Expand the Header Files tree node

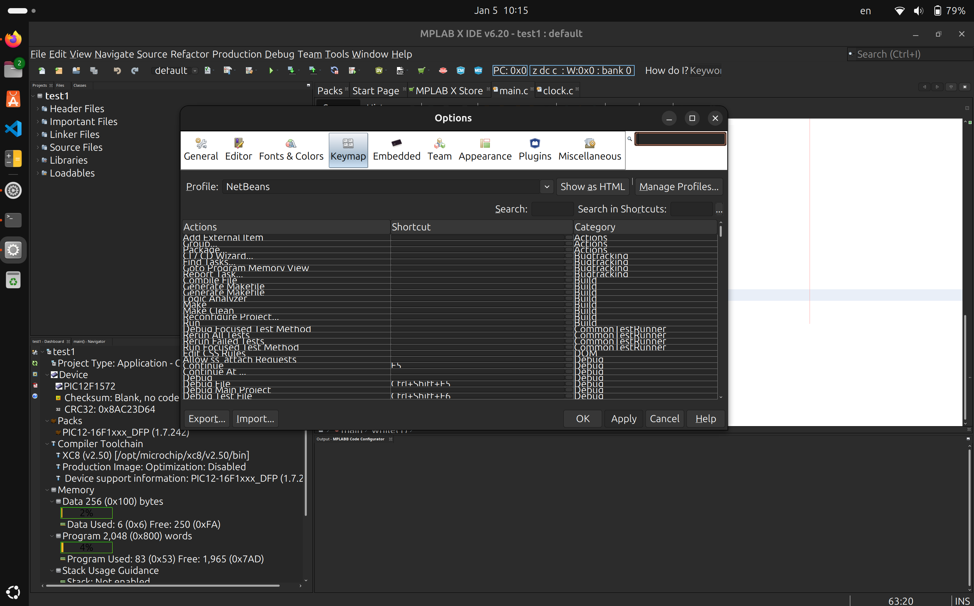[x=38, y=109]
